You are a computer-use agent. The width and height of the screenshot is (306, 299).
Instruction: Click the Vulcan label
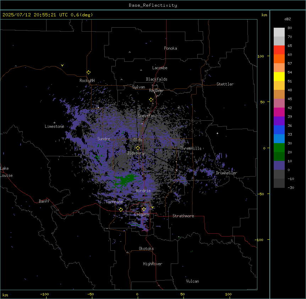click(x=193, y=281)
